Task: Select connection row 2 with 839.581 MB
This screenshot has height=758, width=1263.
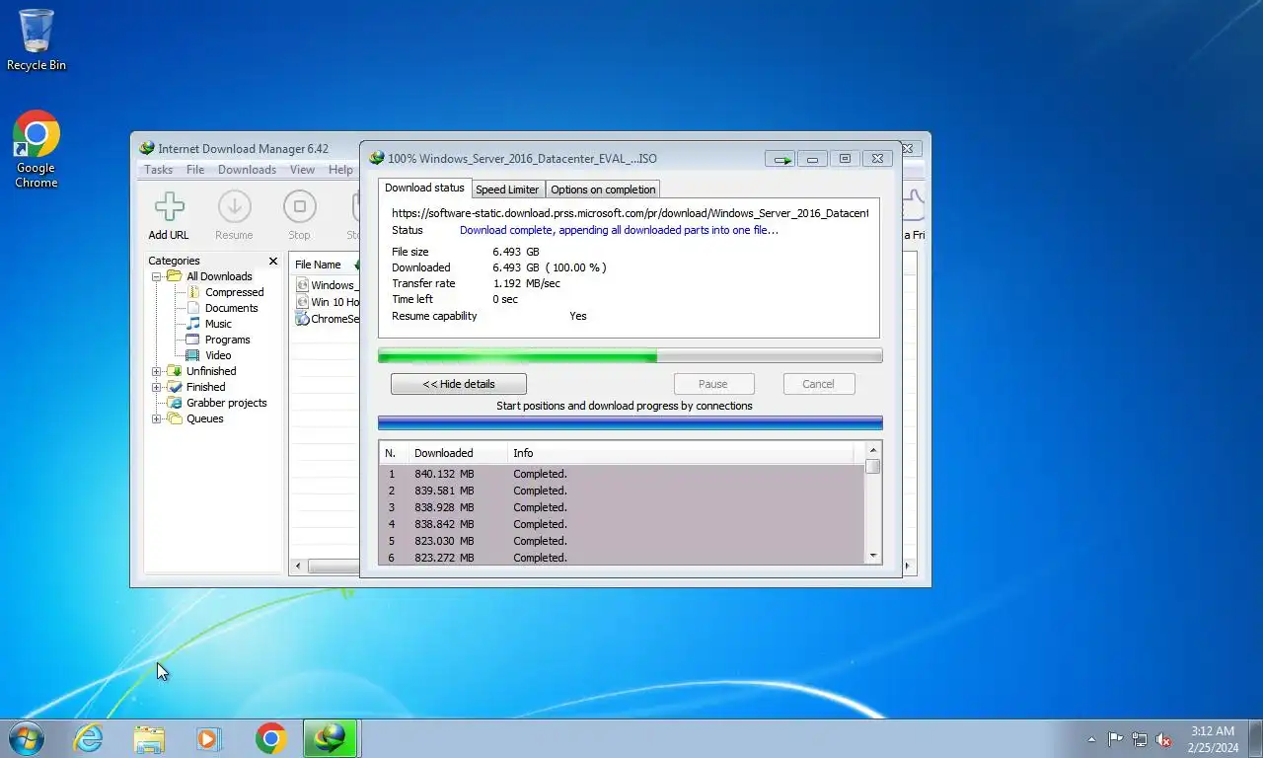Action: (x=622, y=491)
